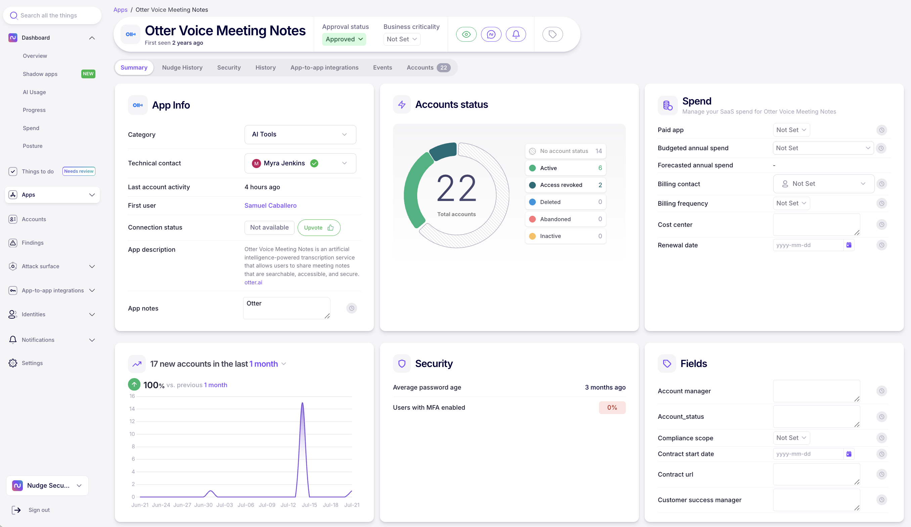Screen dimensions: 911x527
Task: Open Shadow apps in the sidebar
Action: pos(40,74)
